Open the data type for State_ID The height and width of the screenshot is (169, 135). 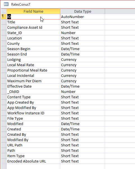point(83,33)
